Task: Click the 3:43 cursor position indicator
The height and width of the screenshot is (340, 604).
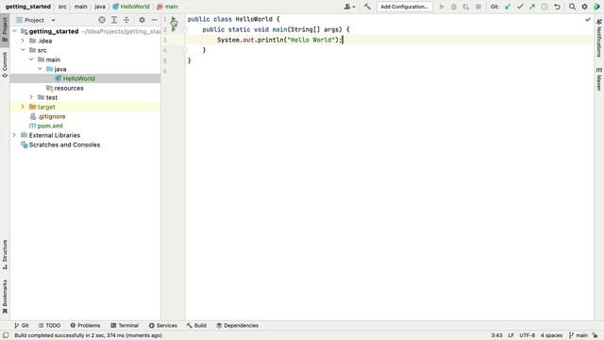Action: tap(496, 335)
